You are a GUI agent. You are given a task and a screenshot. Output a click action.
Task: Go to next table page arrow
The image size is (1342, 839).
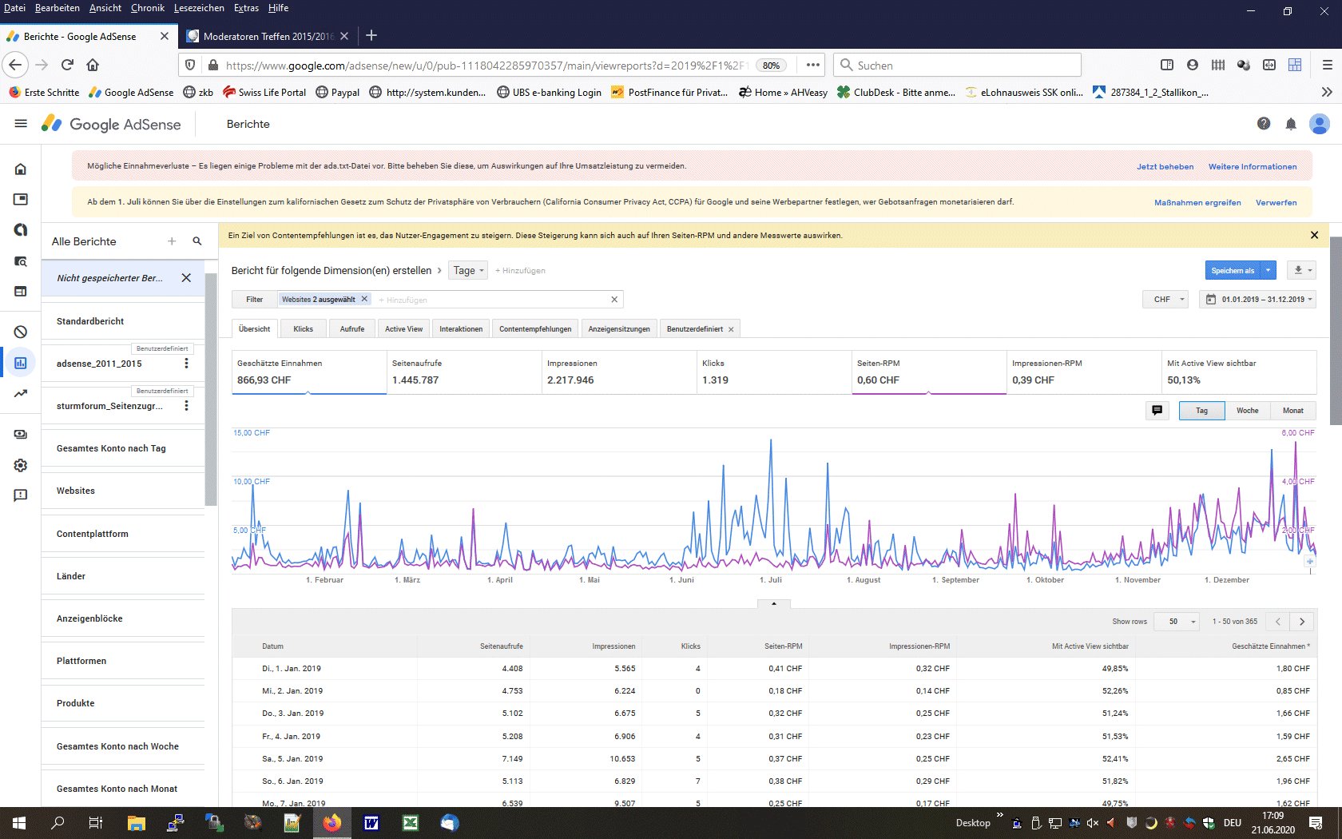(1302, 622)
